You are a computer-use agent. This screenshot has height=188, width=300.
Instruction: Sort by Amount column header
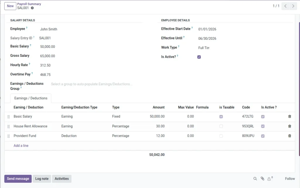(158, 107)
